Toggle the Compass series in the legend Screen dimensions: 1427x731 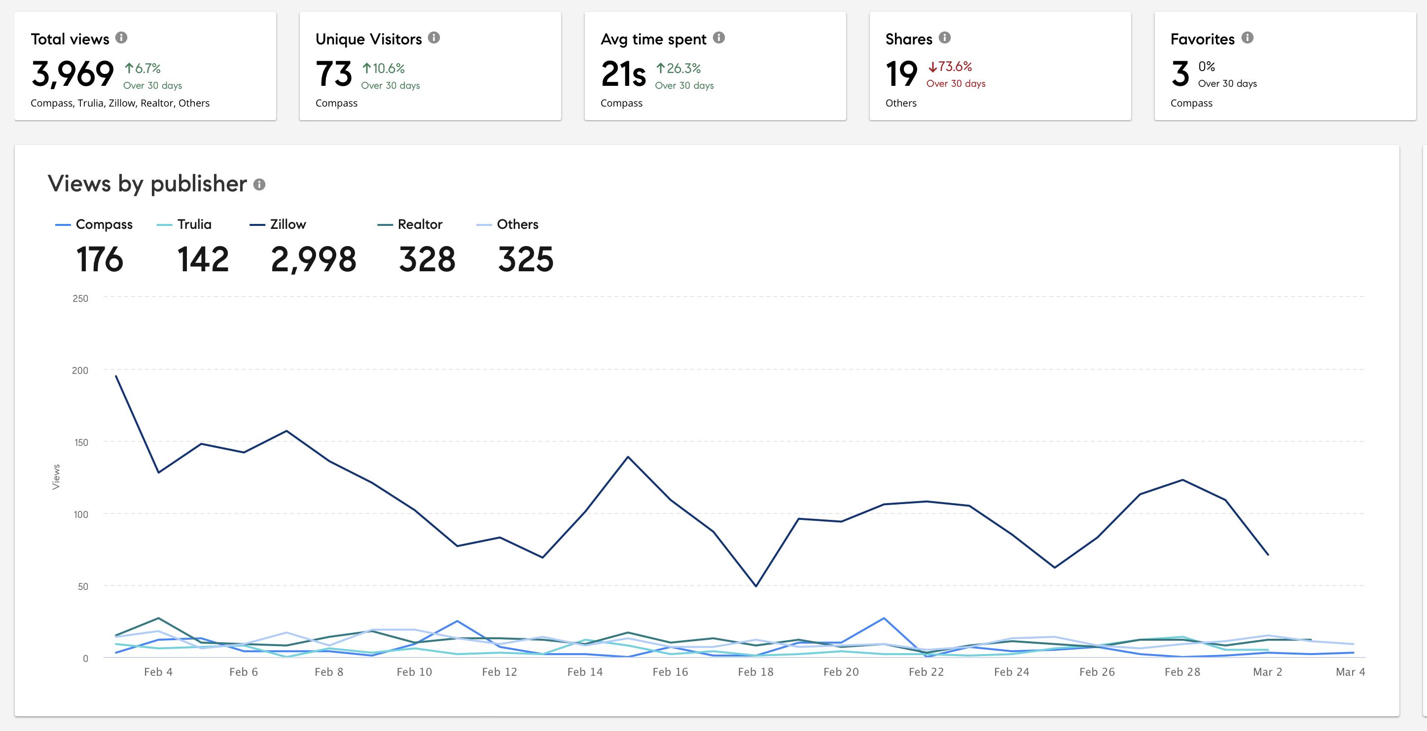(x=104, y=224)
